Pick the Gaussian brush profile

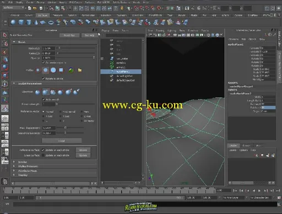[38, 70]
